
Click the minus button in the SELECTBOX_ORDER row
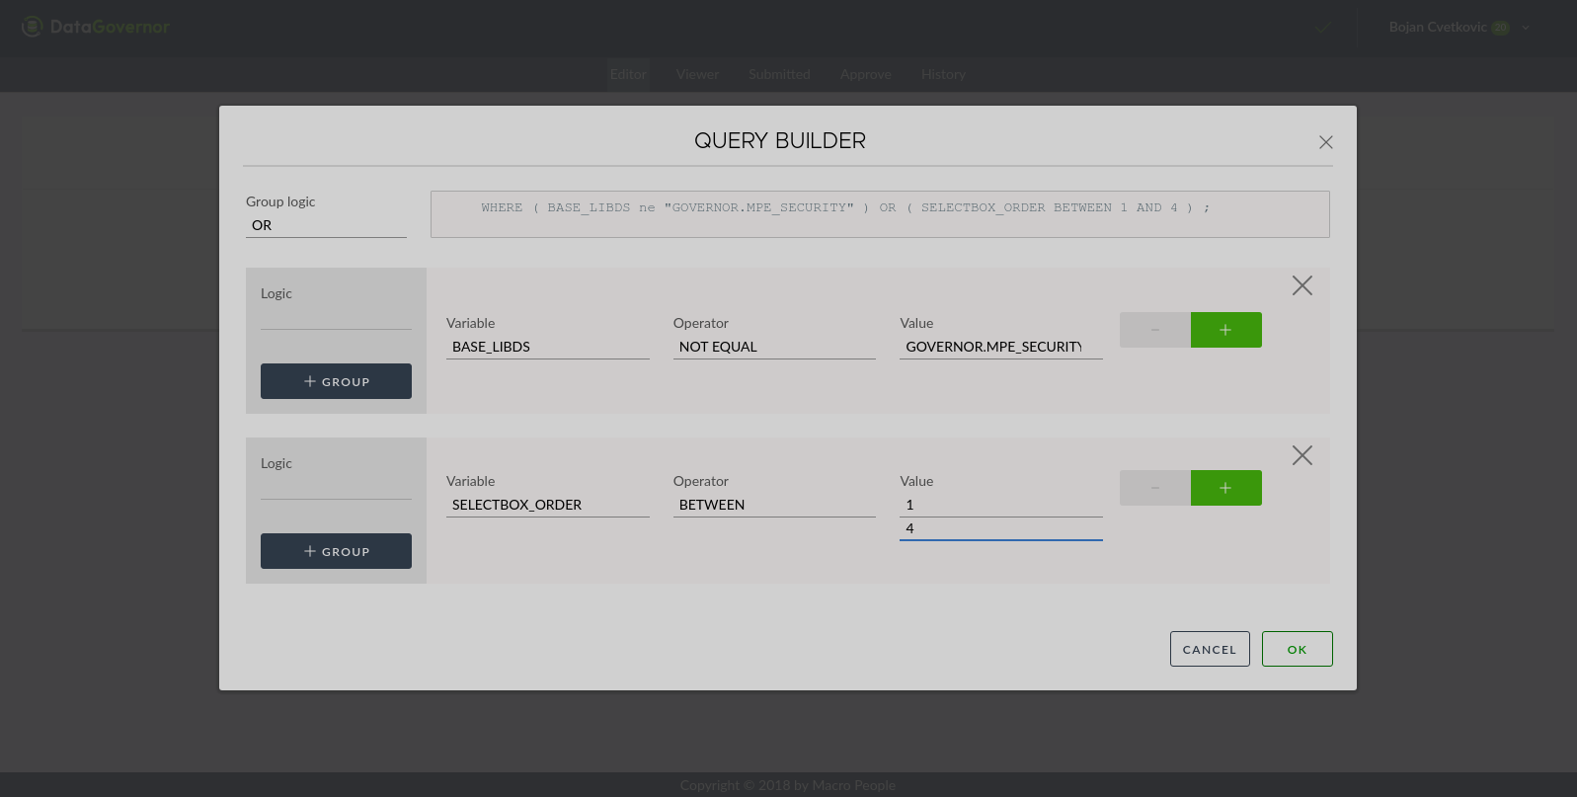[x=1154, y=488]
